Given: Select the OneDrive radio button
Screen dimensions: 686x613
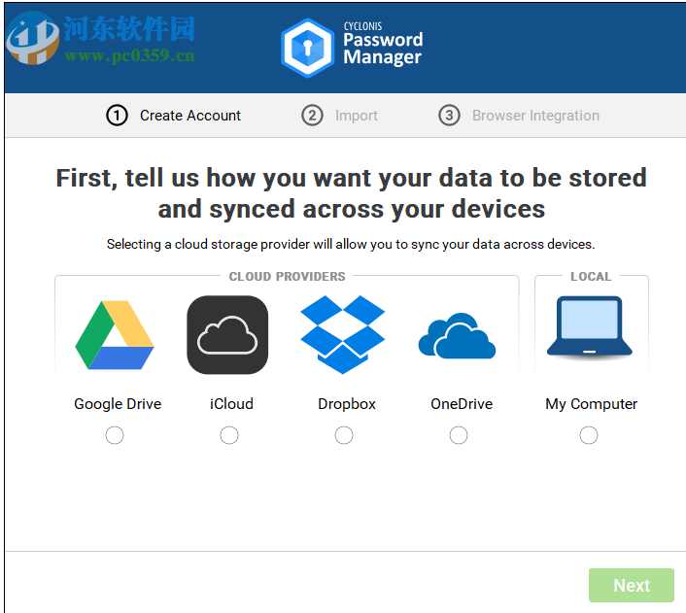Looking at the screenshot, I should (x=459, y=435).
